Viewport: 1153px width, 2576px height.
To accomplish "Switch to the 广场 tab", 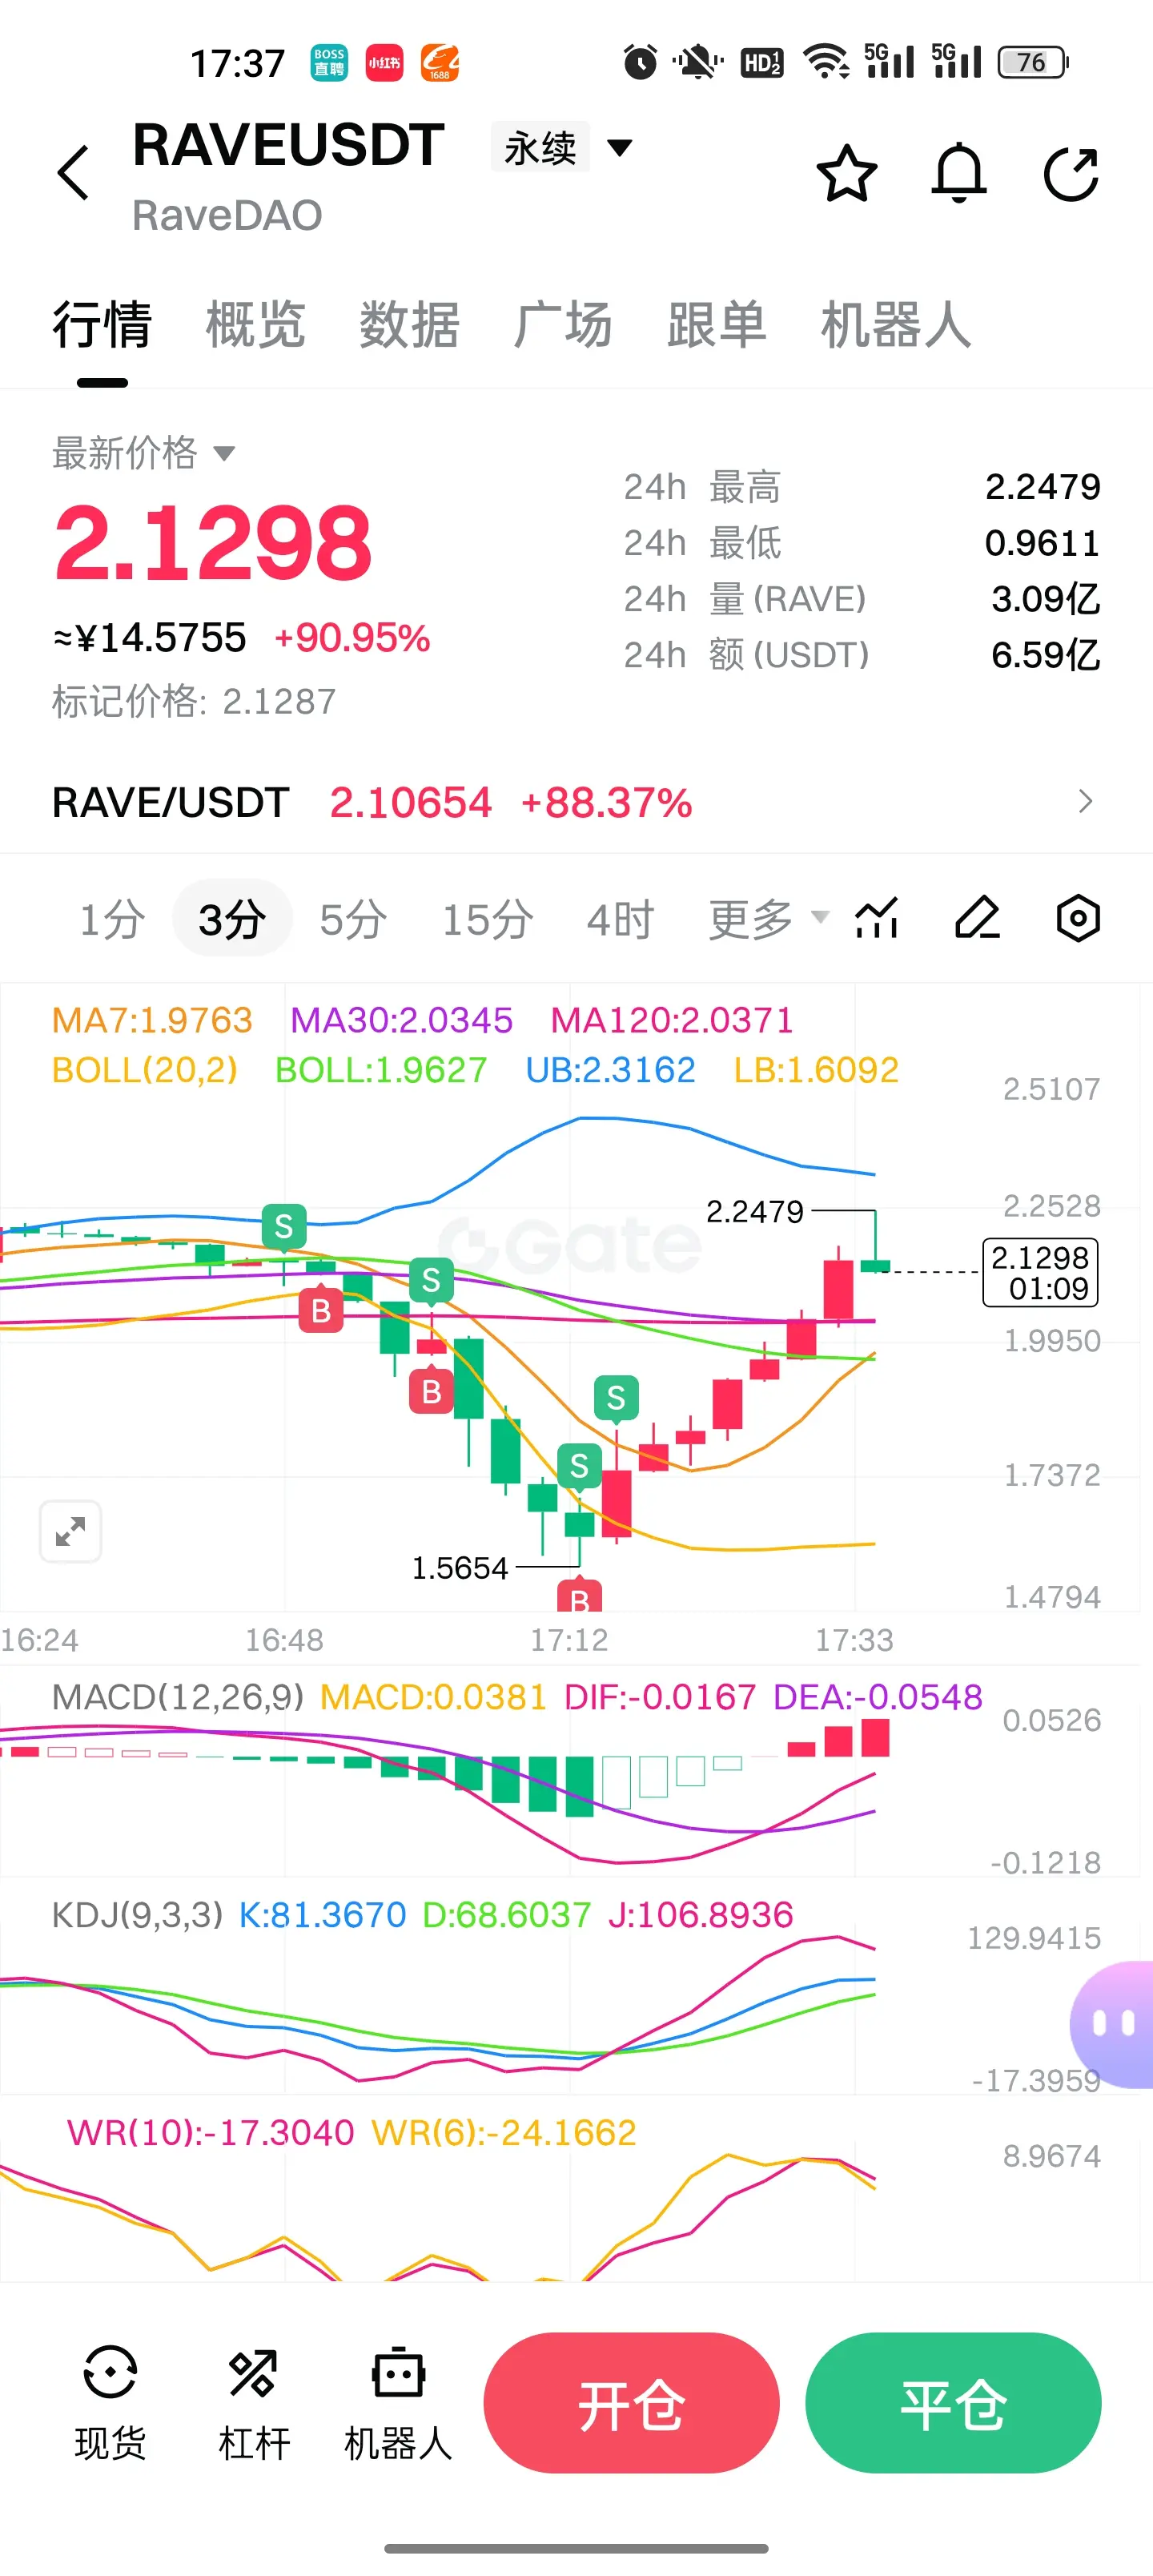I will pos(563,325).
